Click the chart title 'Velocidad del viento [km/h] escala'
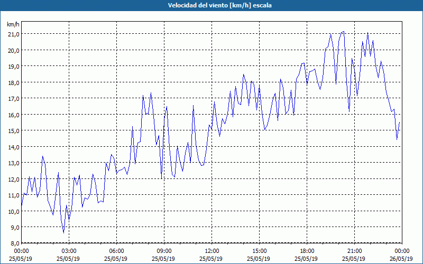The height and width of the screenshot is (264, 423). coord(219,5)
